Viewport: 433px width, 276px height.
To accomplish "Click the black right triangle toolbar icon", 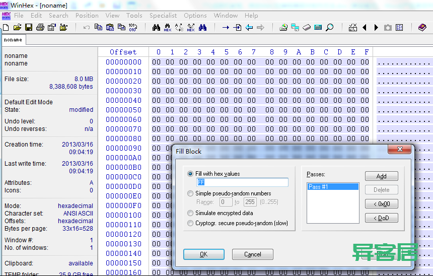I will tap(376, 27).
